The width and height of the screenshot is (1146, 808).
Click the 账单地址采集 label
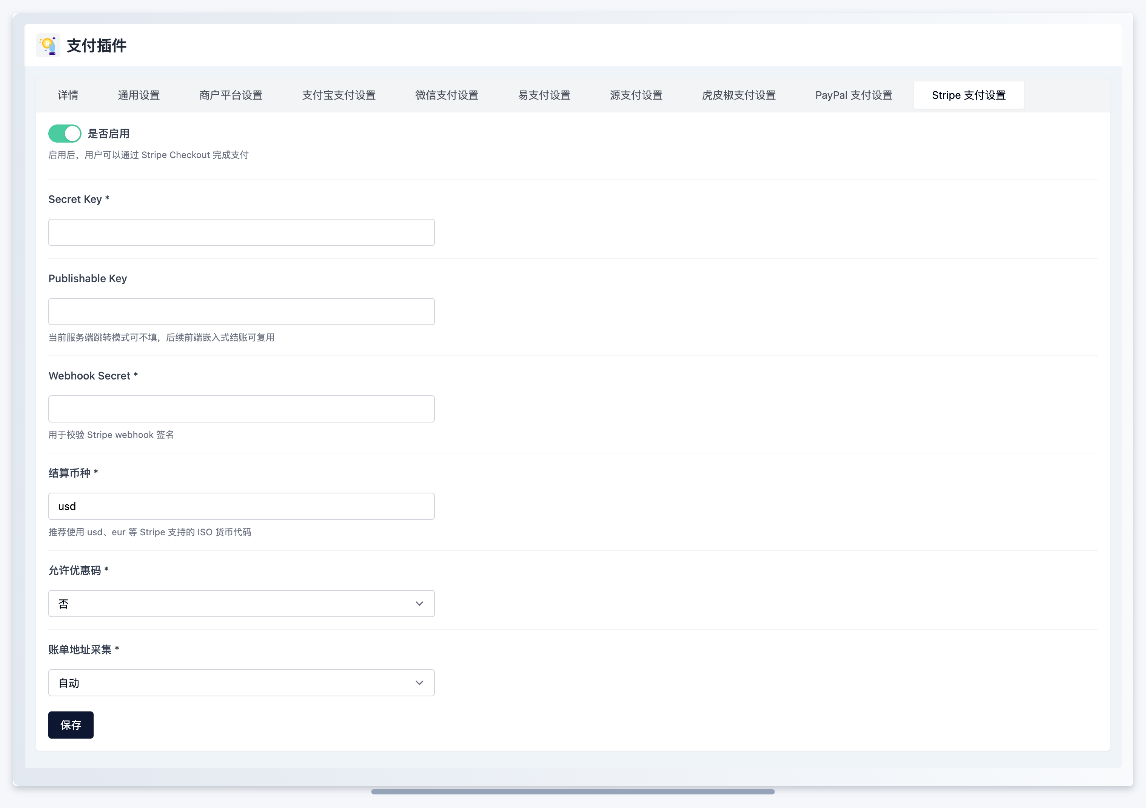coord(84,650)
